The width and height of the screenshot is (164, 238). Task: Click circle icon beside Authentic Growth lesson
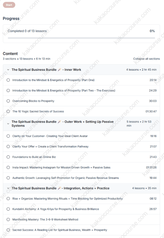click(8, 178)
